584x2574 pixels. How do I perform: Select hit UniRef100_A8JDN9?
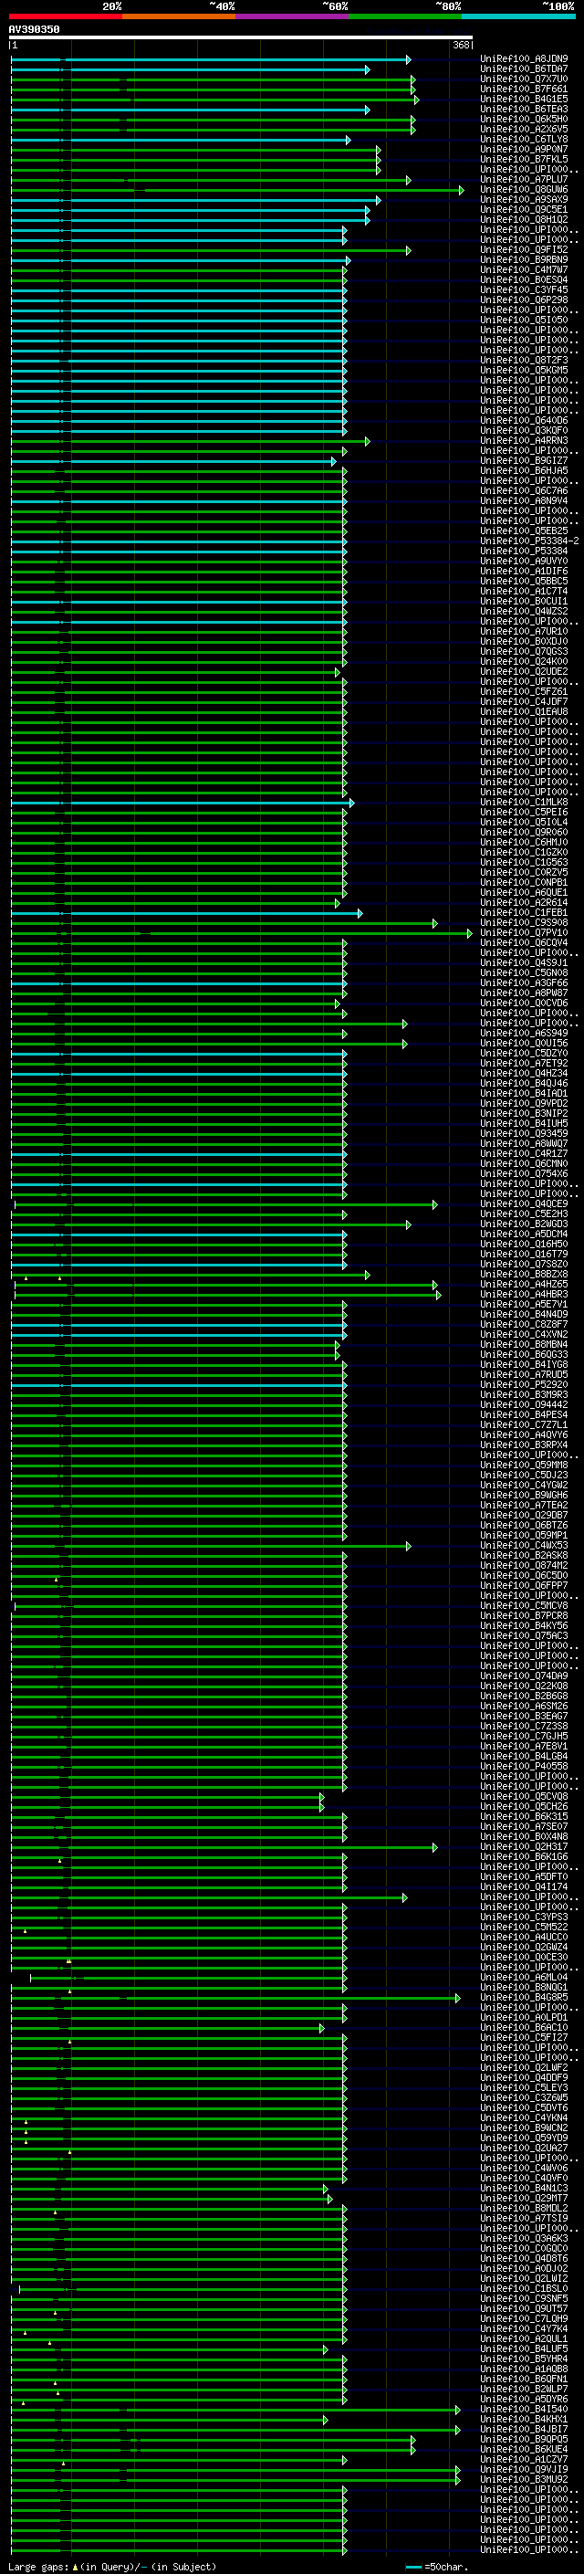(x=524, y=59)
